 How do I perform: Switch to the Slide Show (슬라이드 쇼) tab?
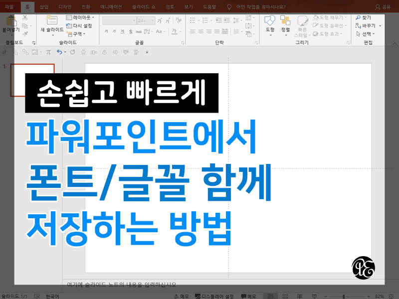point(144,6)
